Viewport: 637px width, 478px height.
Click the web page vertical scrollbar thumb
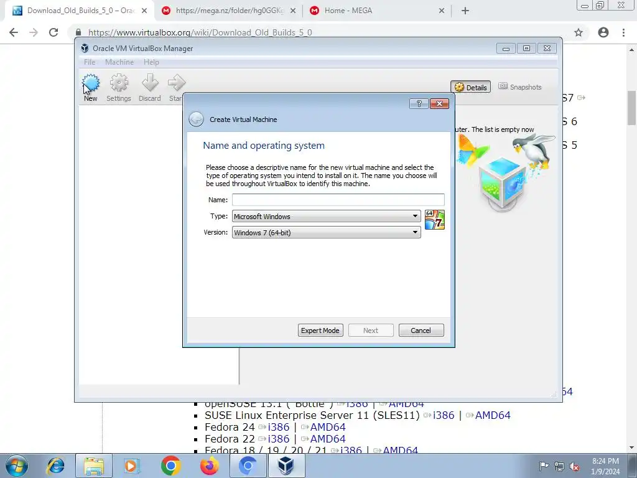point(631,108)
